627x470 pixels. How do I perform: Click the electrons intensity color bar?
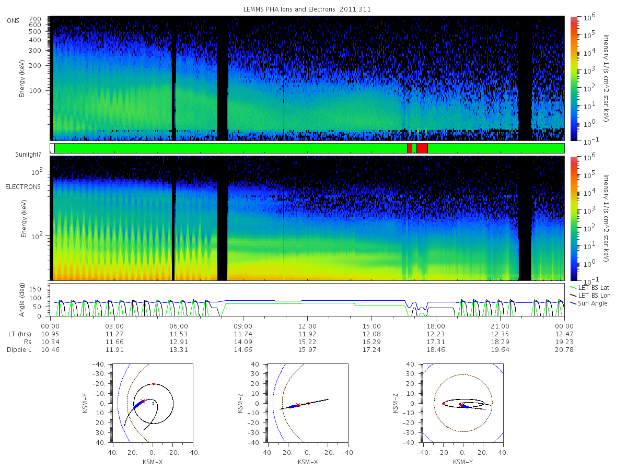(574, 218)
